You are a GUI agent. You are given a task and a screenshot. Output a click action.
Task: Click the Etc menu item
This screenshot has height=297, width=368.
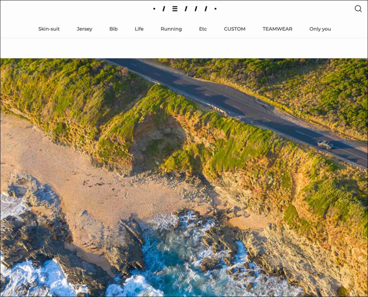tap(203, 29)
